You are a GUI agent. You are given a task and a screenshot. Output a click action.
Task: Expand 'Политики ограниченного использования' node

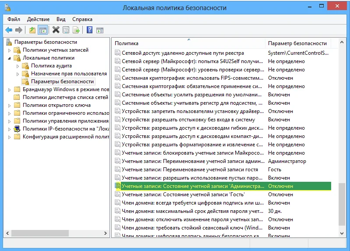[9, 113]
